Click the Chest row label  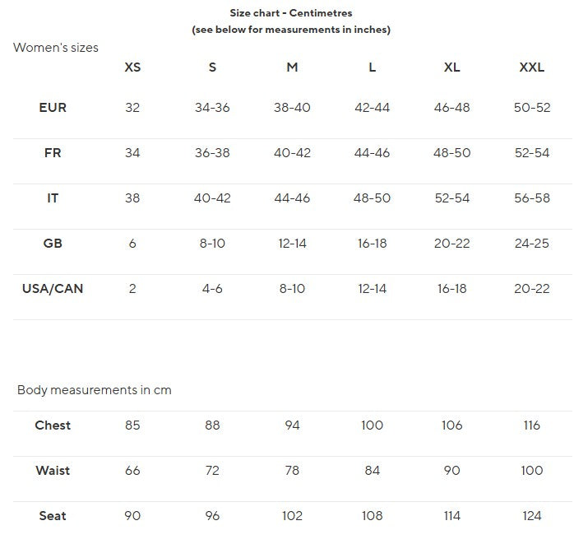tap(53, 425)
